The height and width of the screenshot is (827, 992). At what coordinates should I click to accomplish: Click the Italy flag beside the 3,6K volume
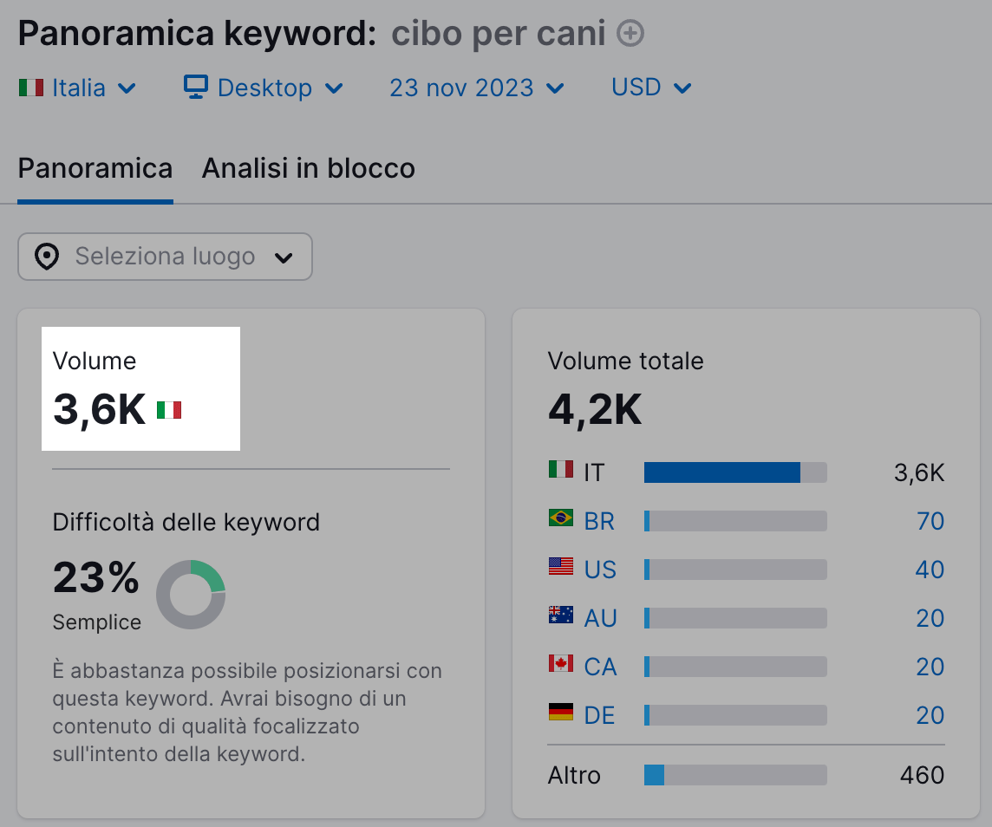click(x=169, y=410)
